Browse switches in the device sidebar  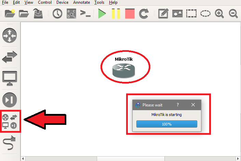click(x=10, y=57)
